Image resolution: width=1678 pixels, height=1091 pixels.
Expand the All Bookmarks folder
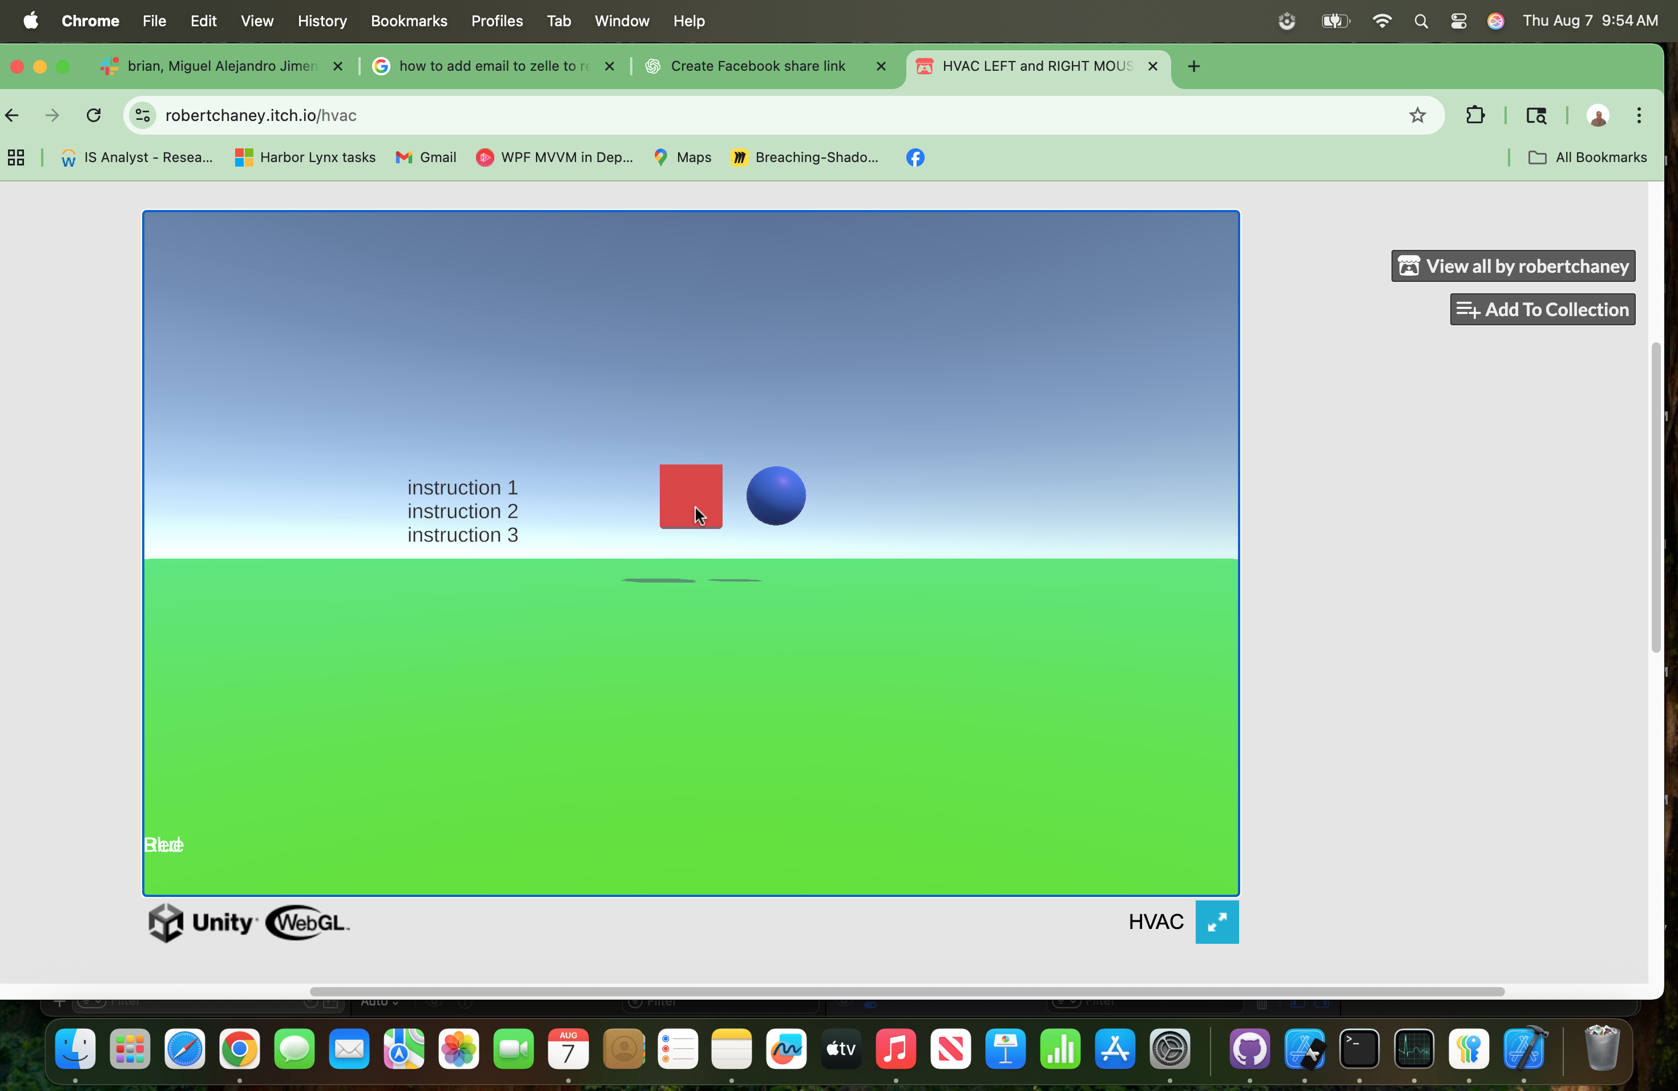pyautogui.click(x=1587, y=157)
